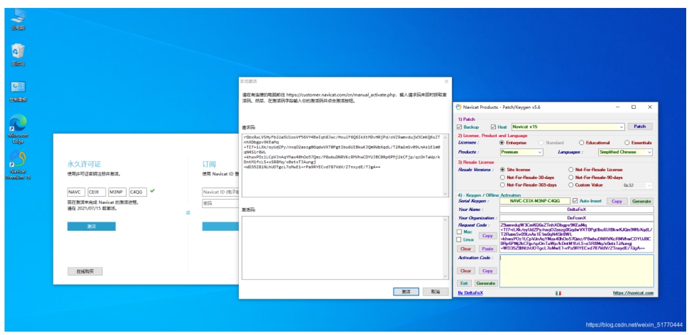Click the Your Organization field DeFconX
The height and width of the screenshot is (335, 693).
point(576,218)
